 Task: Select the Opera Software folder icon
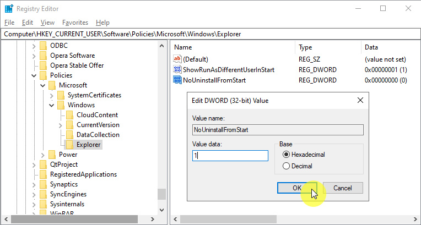(x=43, y=56)
